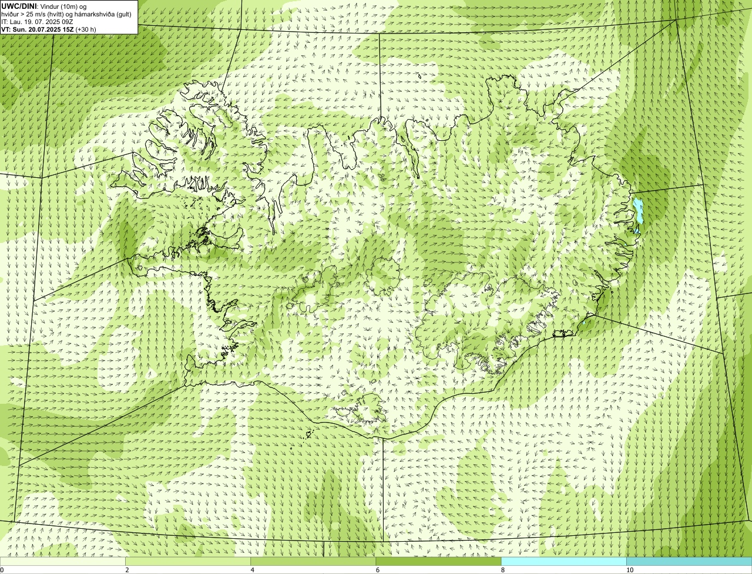Click the 2–4 m/s light green legend swatch
Screen dimensions: 752x574
tap(188, 562)
